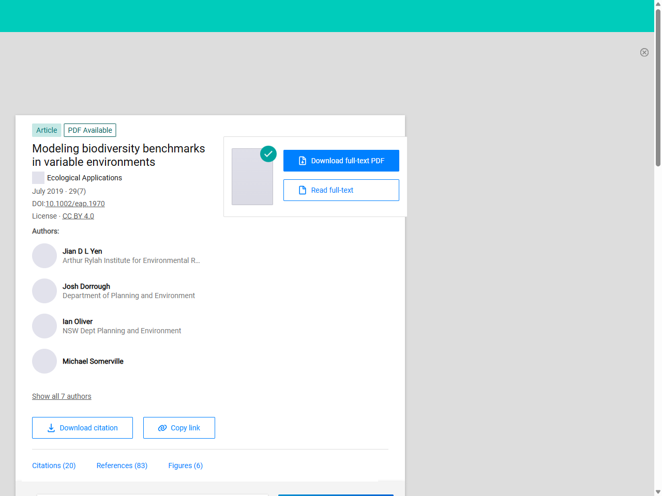The width and height of the screenshot is (662, 496).
Task: Click the PDF Available badge
Action: coord(90,130)
